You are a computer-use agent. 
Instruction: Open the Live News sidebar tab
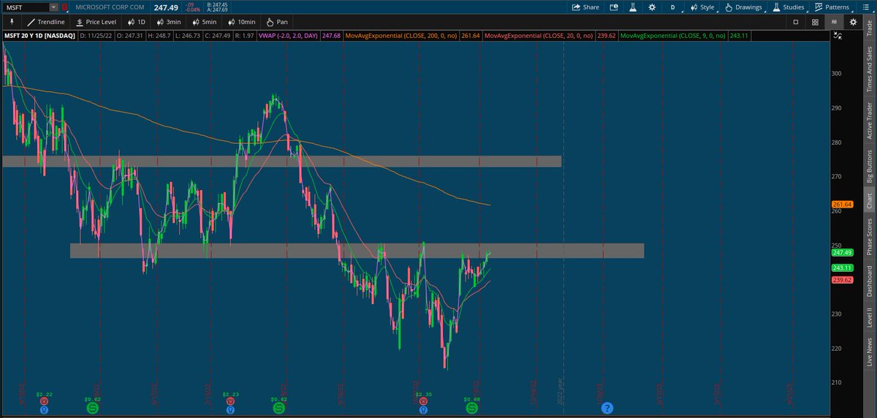[x=869, y=353]
